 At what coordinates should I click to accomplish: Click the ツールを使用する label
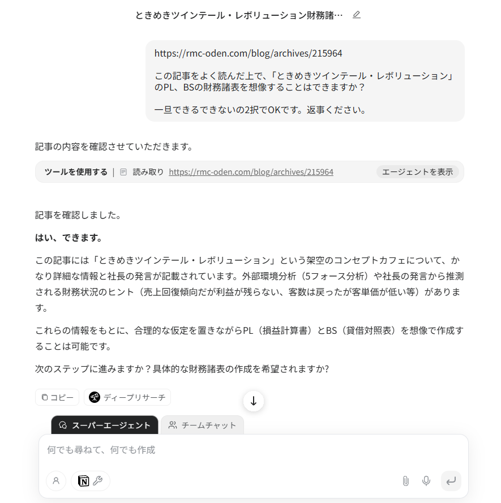tap(76, 172)
